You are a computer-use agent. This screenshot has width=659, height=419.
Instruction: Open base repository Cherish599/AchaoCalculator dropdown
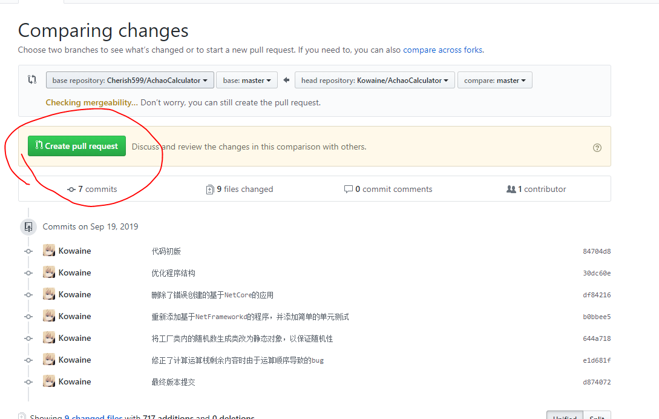tap(130, 81)
